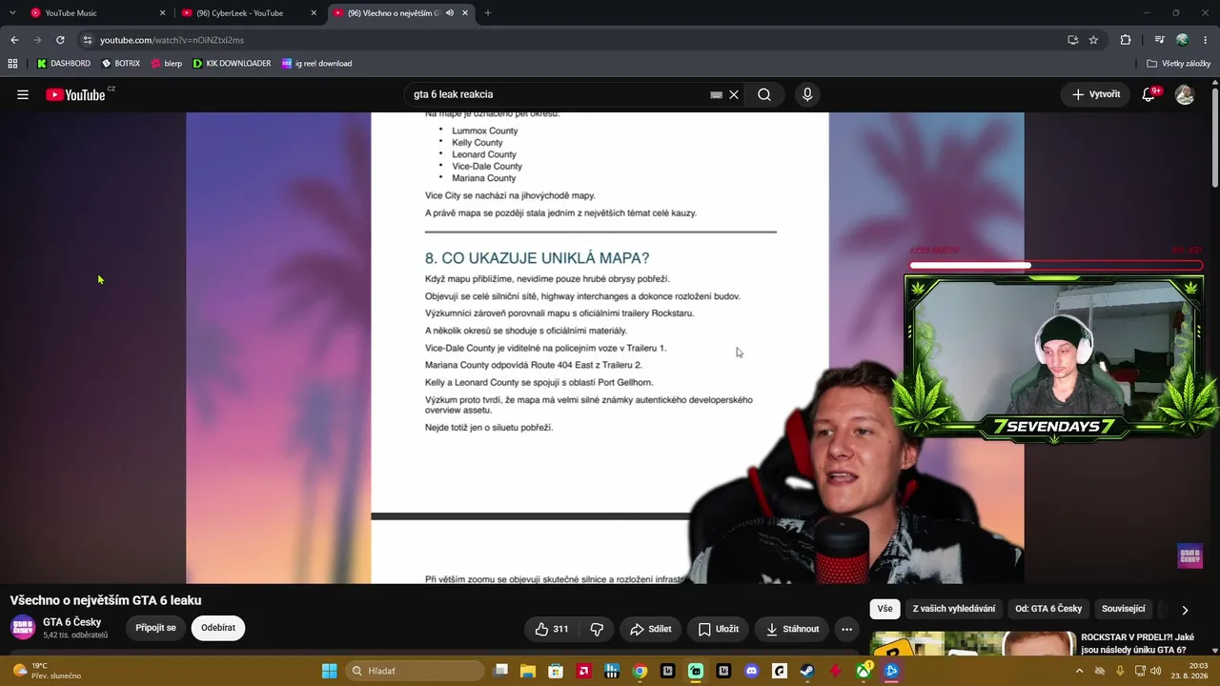Subscribe with the Odebírat button
Image resolution: width=1220 pixels, height=686 pixels.
[x=218, y=628]
